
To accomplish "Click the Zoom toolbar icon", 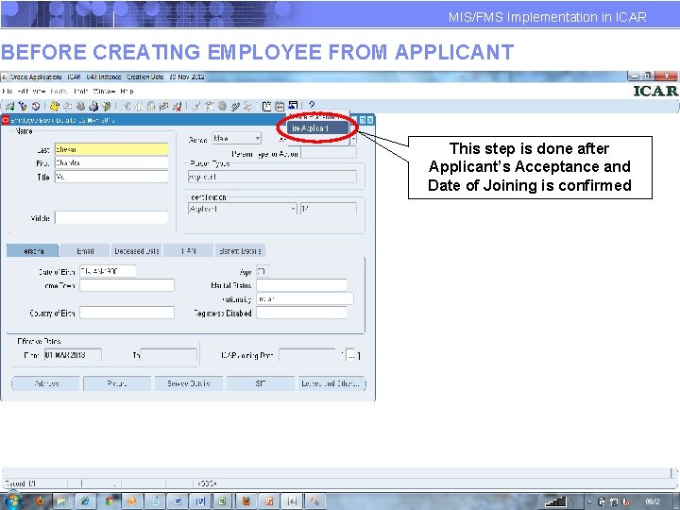I will click(210, 106).
